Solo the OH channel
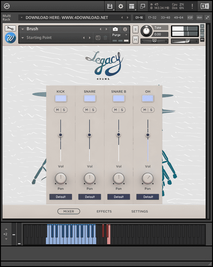The width and height of the screenshot is (213, 267). [x=151, y=110]
